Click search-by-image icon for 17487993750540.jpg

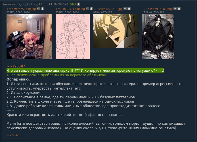tap(38, 9)
